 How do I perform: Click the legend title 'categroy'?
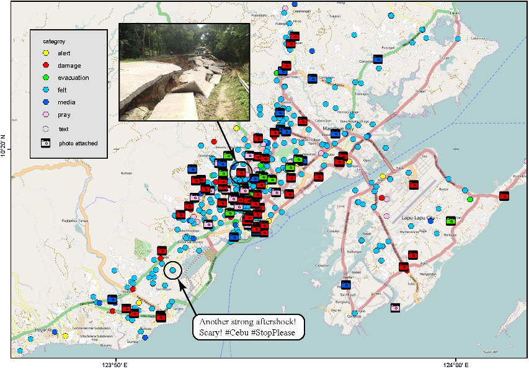(x=54, y=42)
